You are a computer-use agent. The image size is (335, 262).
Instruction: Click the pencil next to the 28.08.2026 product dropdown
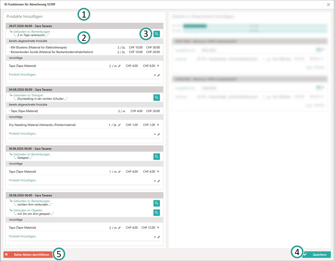[159, 237]
